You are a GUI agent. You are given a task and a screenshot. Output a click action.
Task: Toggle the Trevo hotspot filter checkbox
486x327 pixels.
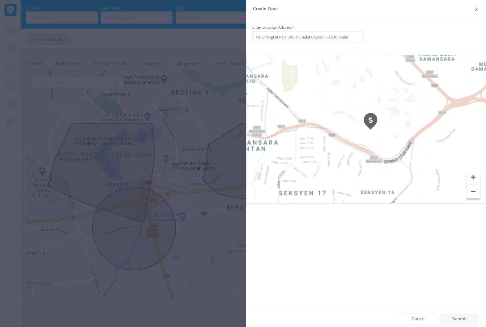(x=210, y=63)
